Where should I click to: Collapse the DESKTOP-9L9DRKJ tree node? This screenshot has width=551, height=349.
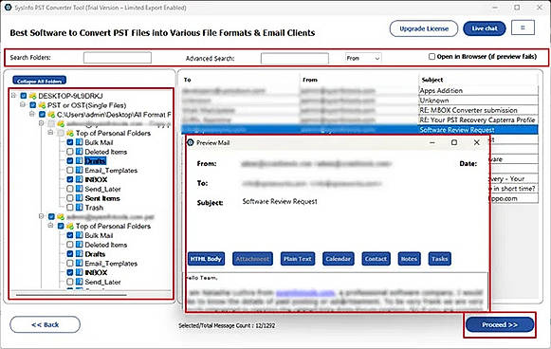click(x=13, y=95)
